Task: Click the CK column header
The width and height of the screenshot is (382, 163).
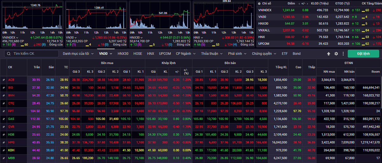Action: pyautogui.click(x=10, y=67)
